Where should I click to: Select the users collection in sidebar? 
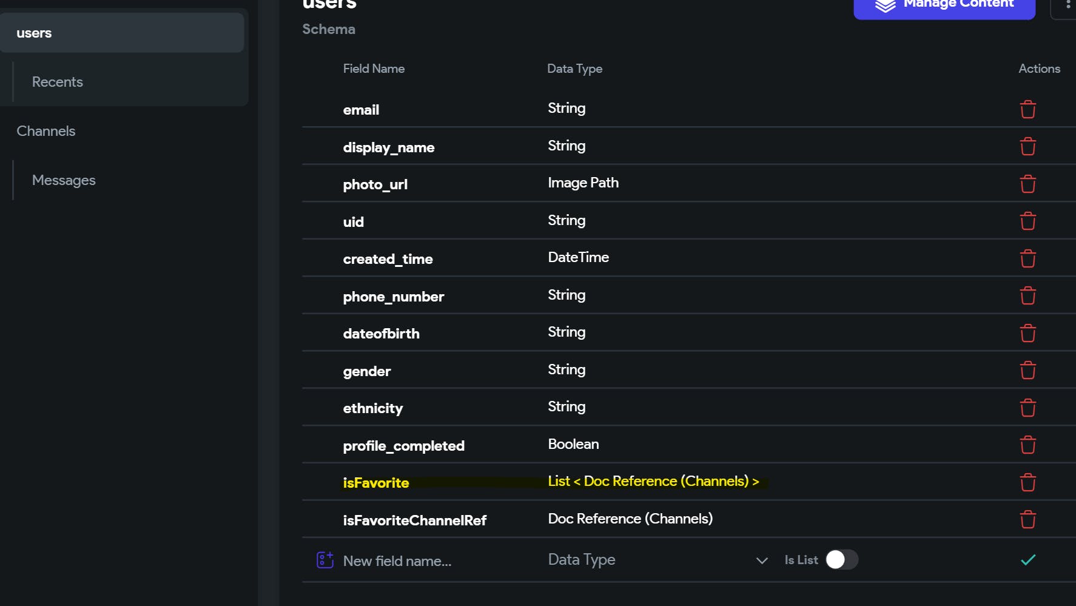click(121, 33)
